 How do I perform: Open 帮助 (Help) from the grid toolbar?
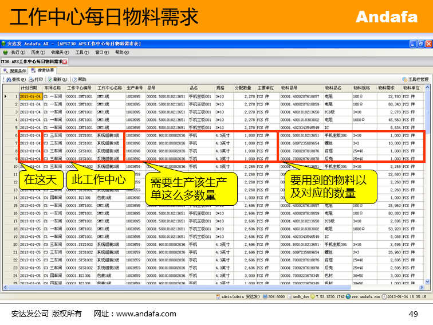tap(78, 80)
